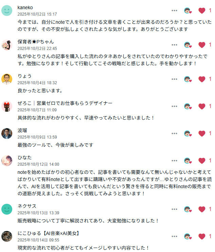Image resolution: width=215 pixels, height=252 pixels.
Task: Open ひなた's profile avatar
Action: [x=7, y=161]
